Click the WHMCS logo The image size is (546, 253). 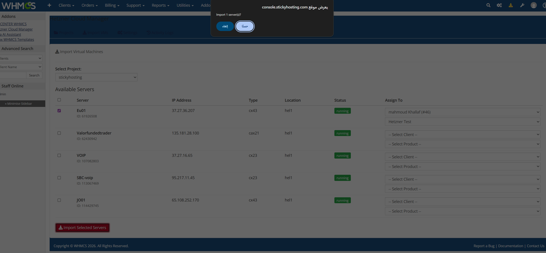[19, 5]
